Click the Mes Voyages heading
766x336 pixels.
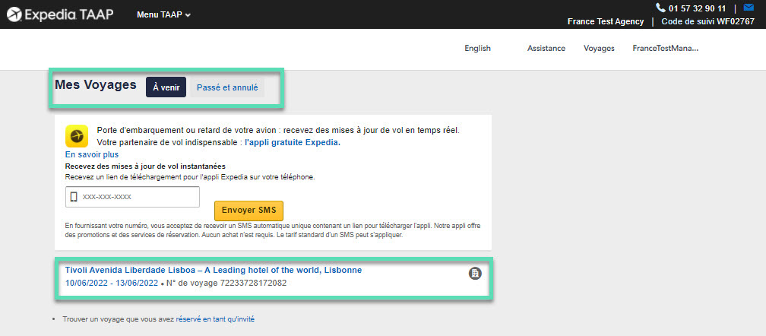click(96, 85)
